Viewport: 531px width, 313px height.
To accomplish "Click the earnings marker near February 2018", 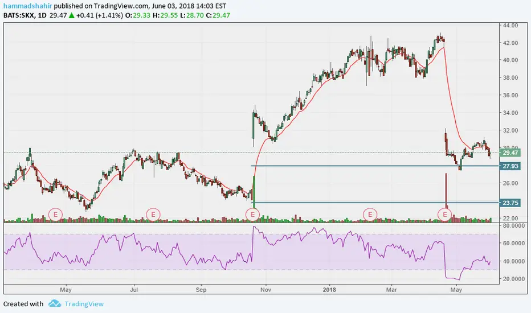I will tap(370, 215).
